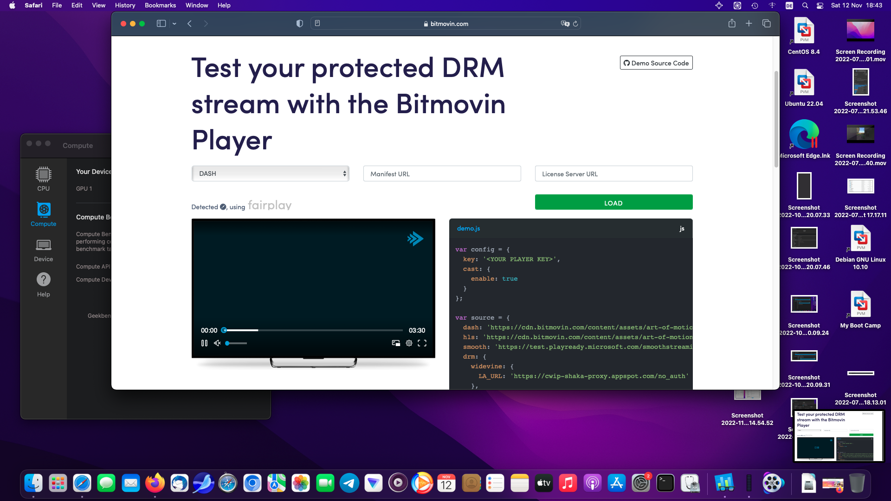Click the Safari Share icon
The width and height of the screenshot is (891, 501).
[x=732, y=24]
